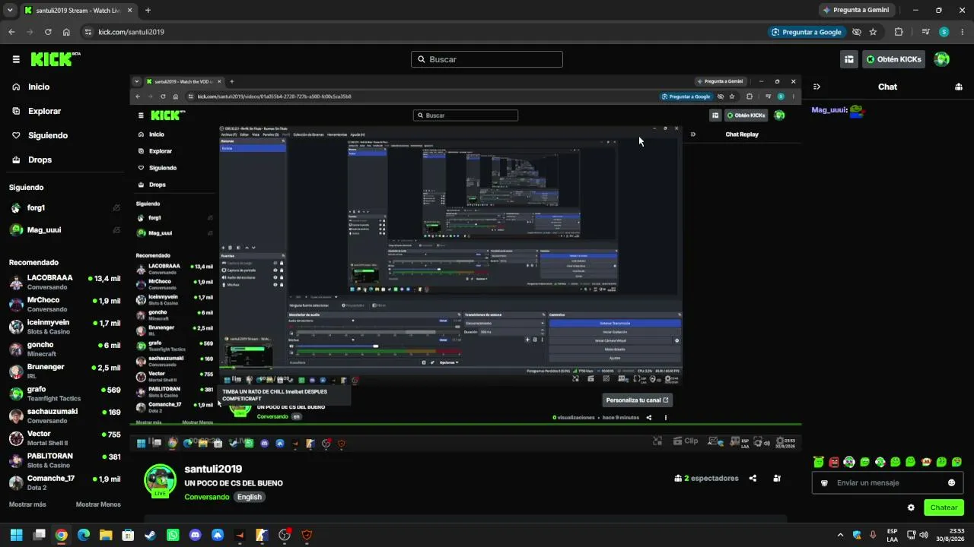Click the share icon beside espectadores
Image resolution: width=974 pixels, height=547 pixels.
click(x=753, y=479)
